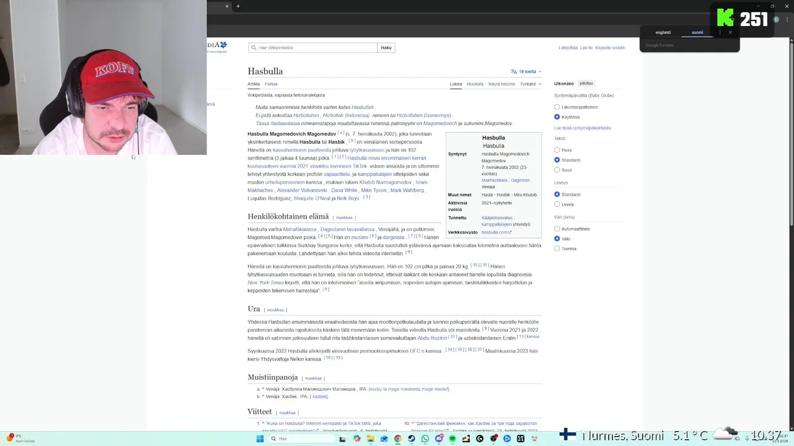Close the Google Translate popup
794x446 pixels.
coord(730,32)
